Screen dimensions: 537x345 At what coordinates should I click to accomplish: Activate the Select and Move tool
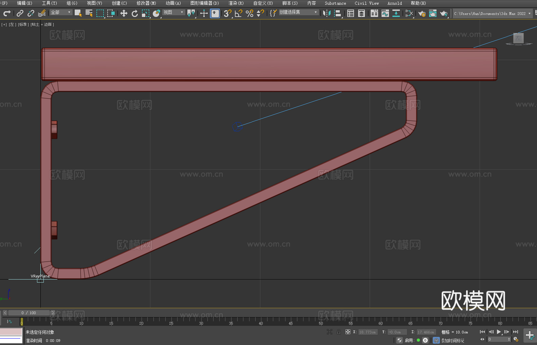(x=124, y=13)
